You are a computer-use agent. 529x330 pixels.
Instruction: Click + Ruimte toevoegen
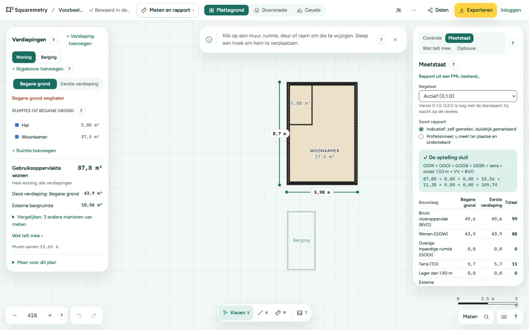point(34,151)
